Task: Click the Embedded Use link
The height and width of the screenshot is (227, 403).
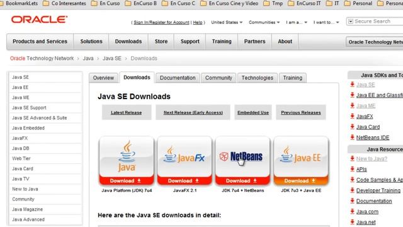Action: (x=253, y=112)
